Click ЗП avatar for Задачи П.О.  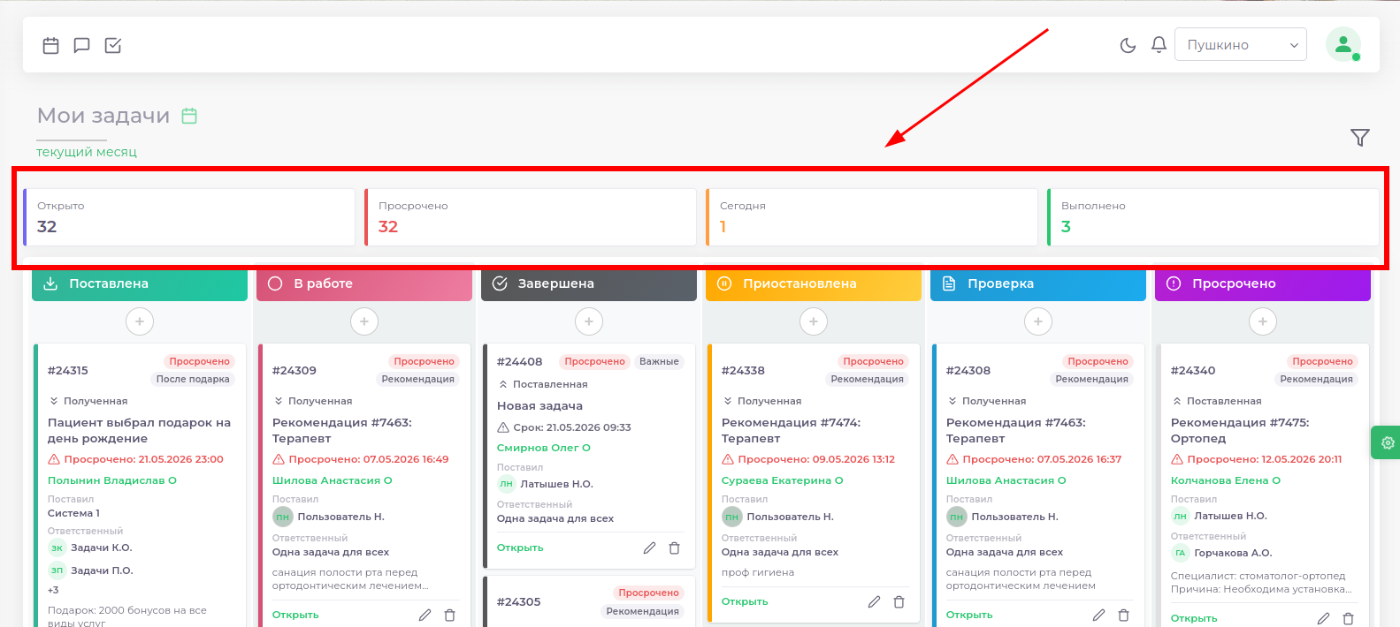coord(57,570)
